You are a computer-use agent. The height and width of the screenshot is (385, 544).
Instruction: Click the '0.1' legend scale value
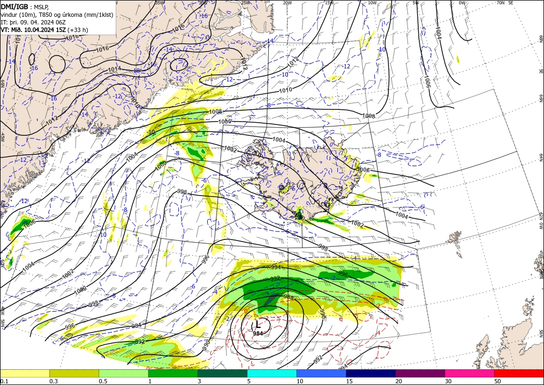[3, 381]
